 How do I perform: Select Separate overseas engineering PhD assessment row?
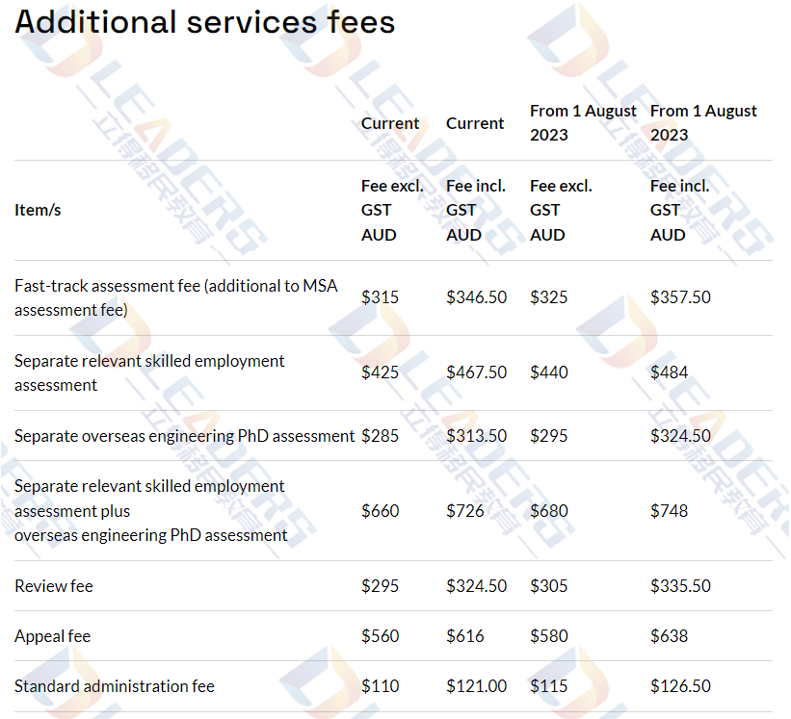[393, 436]
